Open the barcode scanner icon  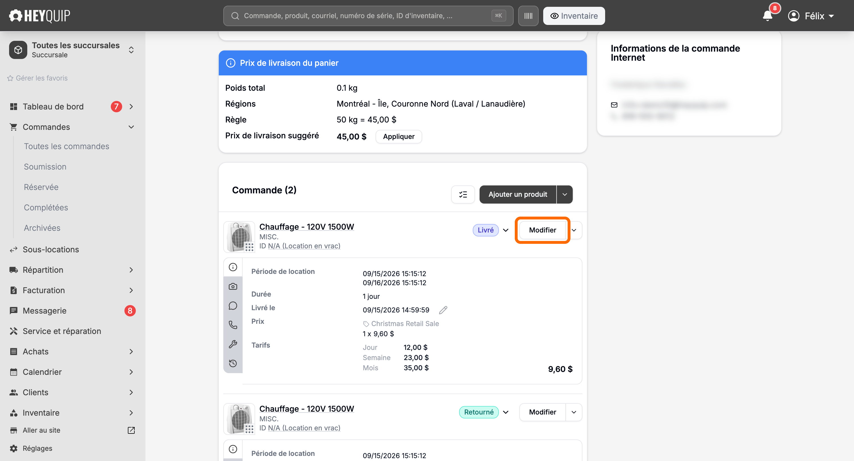pos(528,16)
